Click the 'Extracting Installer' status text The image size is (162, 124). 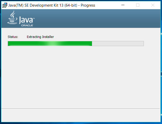40,37
